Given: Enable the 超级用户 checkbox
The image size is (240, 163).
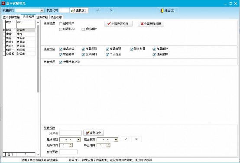Looking at the screenshot, I should point(61,24).
